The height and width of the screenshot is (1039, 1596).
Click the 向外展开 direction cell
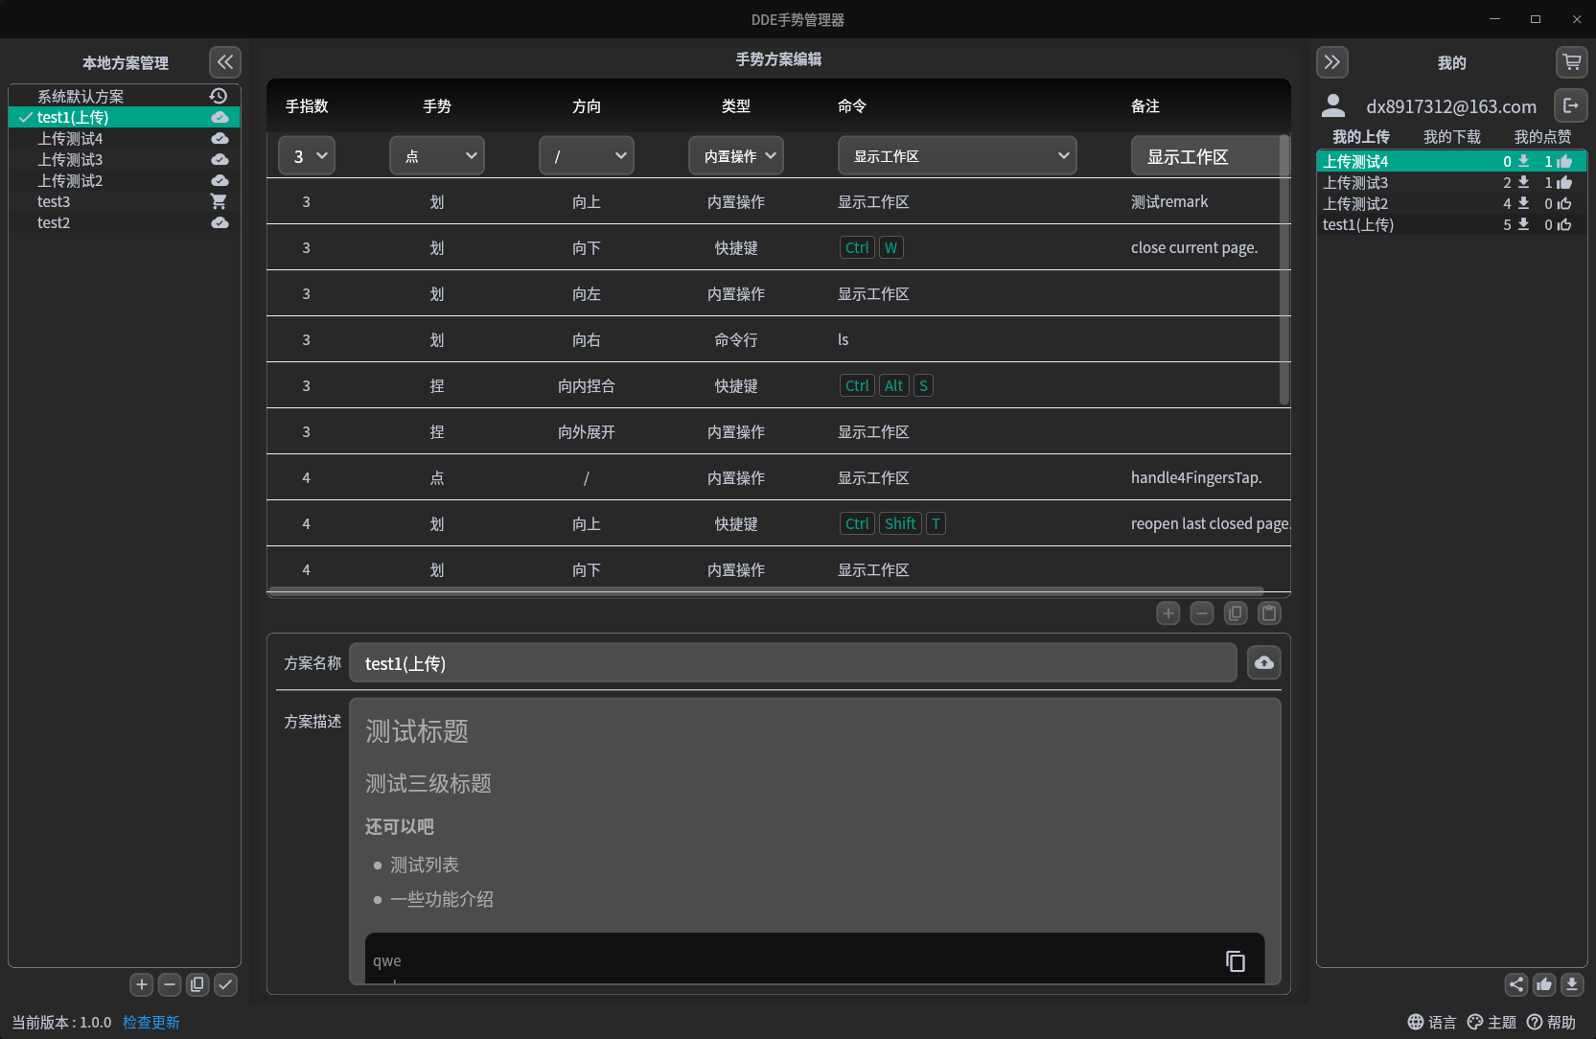pos(587,432)
